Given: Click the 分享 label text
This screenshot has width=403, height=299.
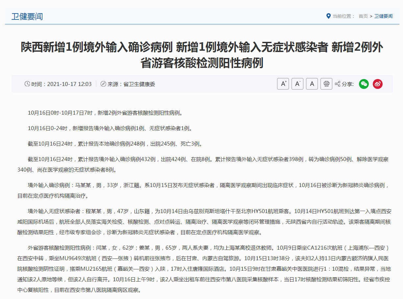Looking at the screenshot, I should 348,84.
